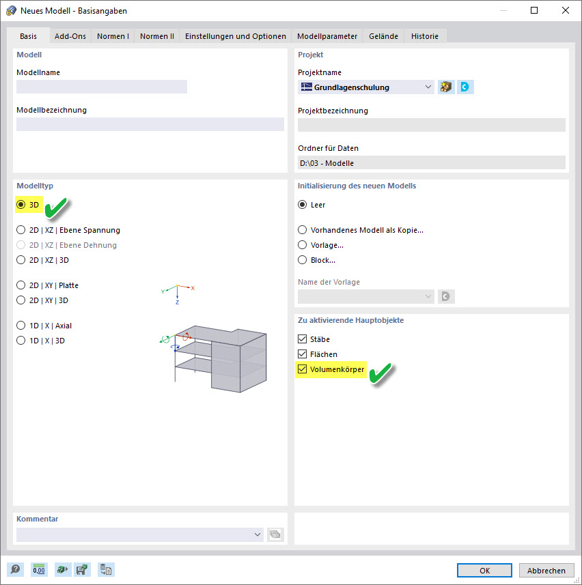
Task: Maximize the Neues Modell dialog window
Action: pos(534,10)
